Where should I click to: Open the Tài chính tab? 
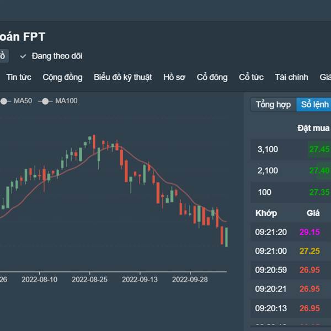point(291,77)
